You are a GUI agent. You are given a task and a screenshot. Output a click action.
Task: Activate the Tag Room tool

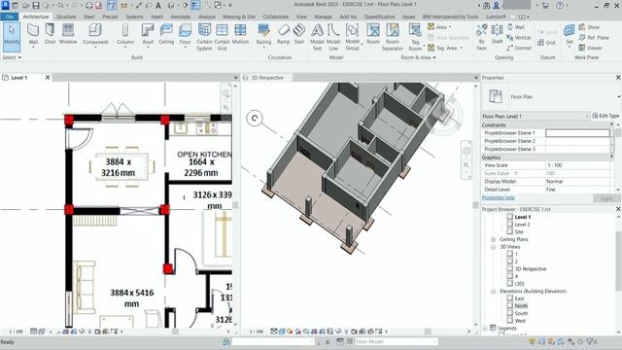[x=415, y=37]
